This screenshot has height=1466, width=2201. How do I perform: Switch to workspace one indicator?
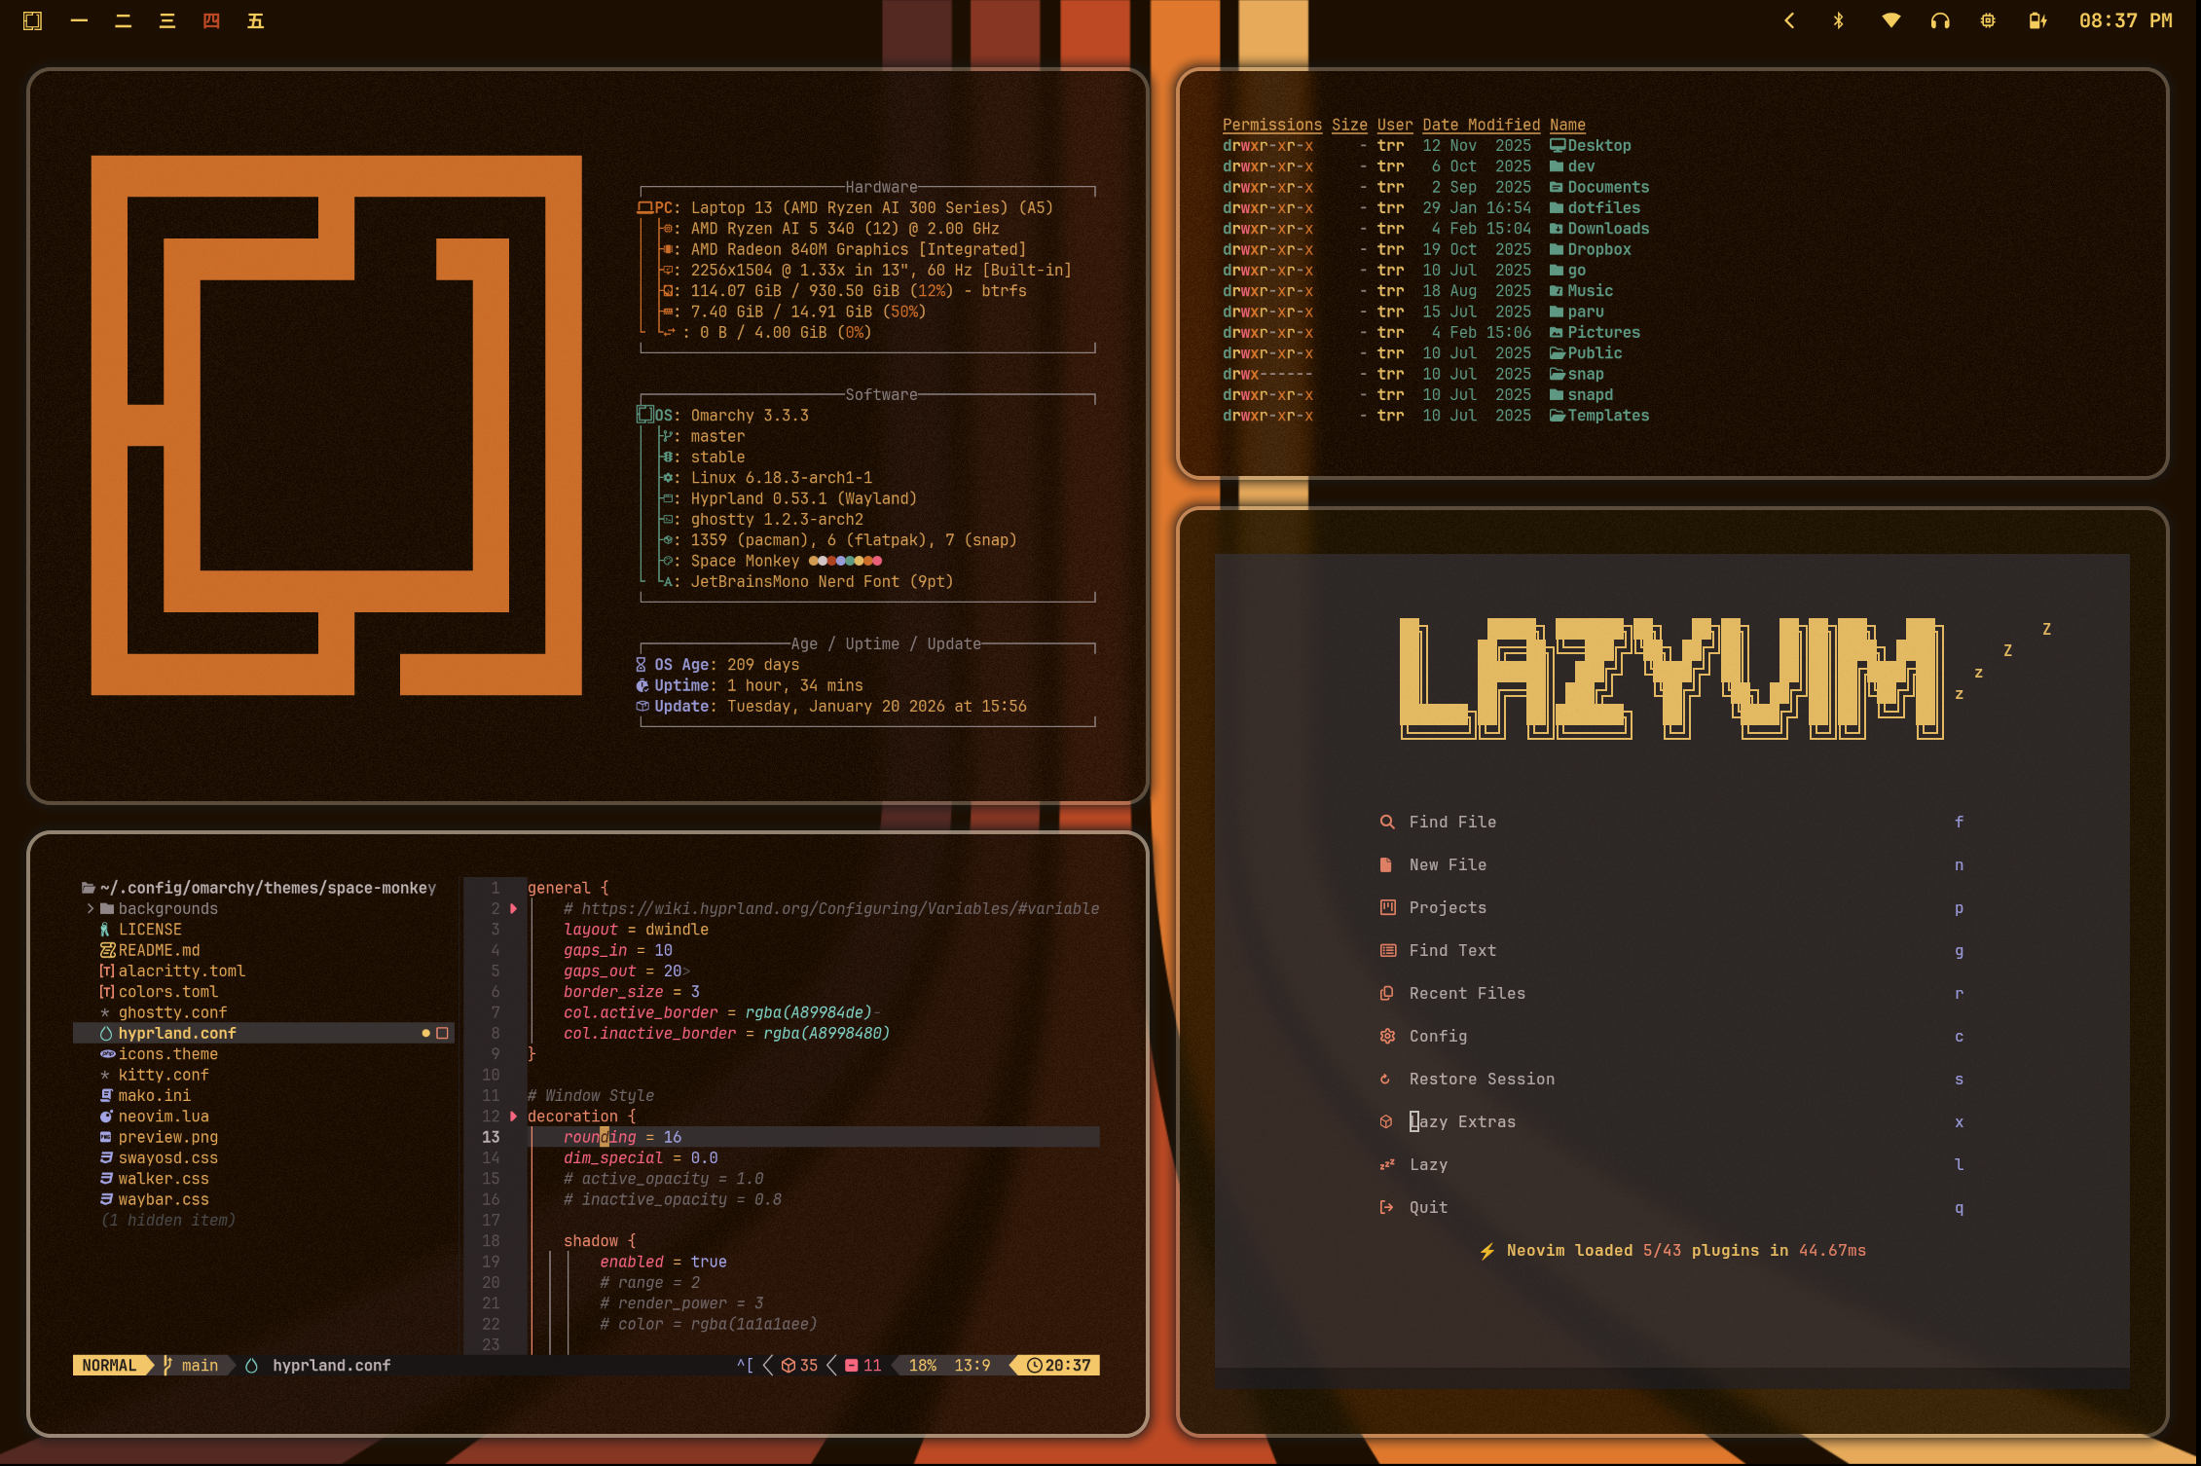tap(79, 20)
